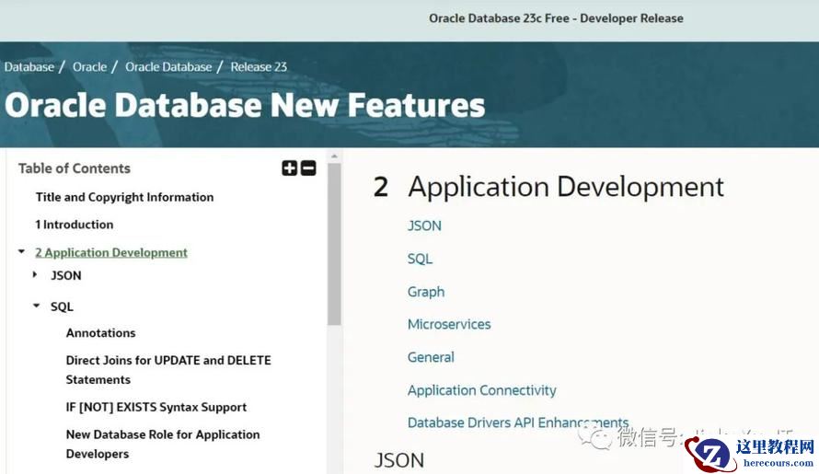The image size is (819, 474).
Task: Follow the SQL link in main content
Action: coord(420,260)
